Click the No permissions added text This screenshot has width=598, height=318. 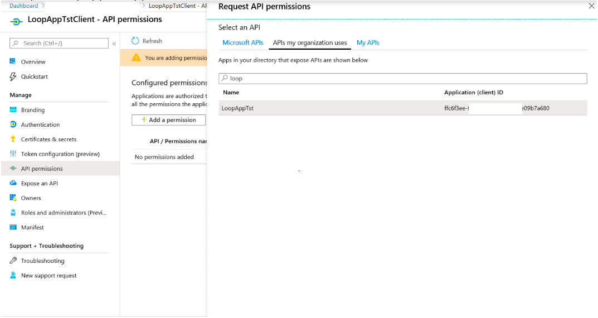(164, 157)
